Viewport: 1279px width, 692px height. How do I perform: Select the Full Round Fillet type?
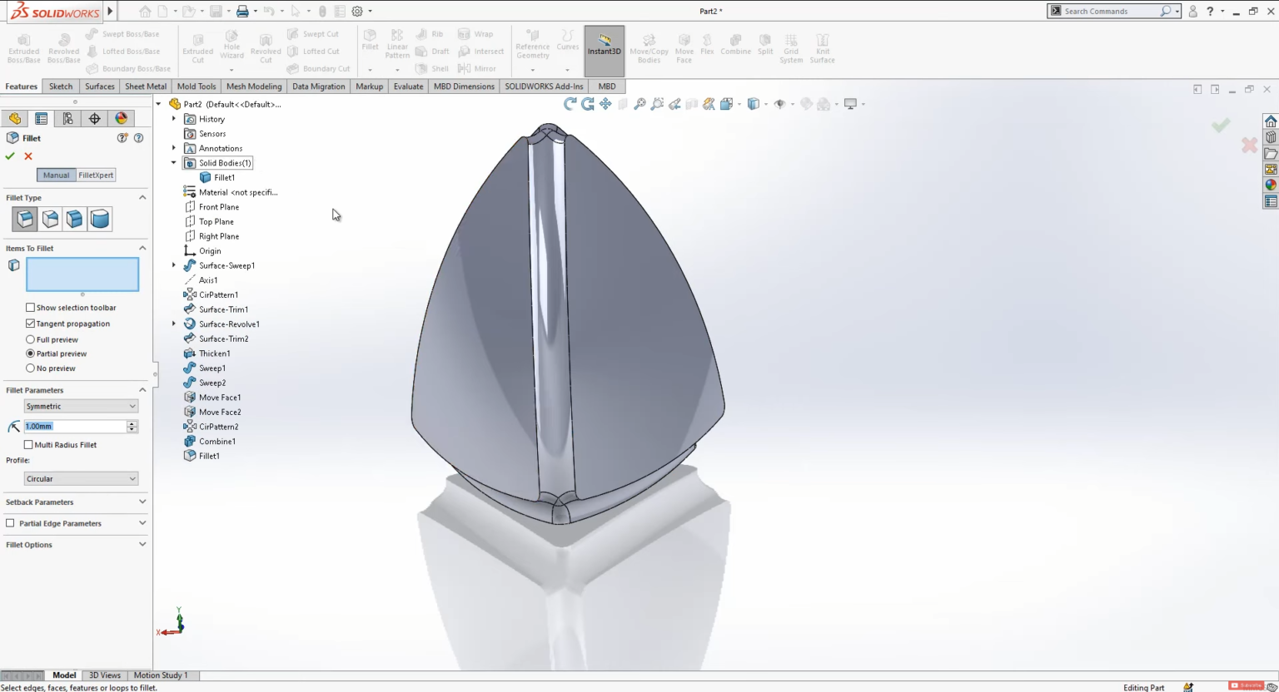[x=99, y=219]
